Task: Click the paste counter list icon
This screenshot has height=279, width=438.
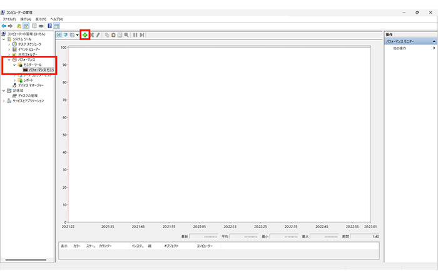Action: (113, 35)
